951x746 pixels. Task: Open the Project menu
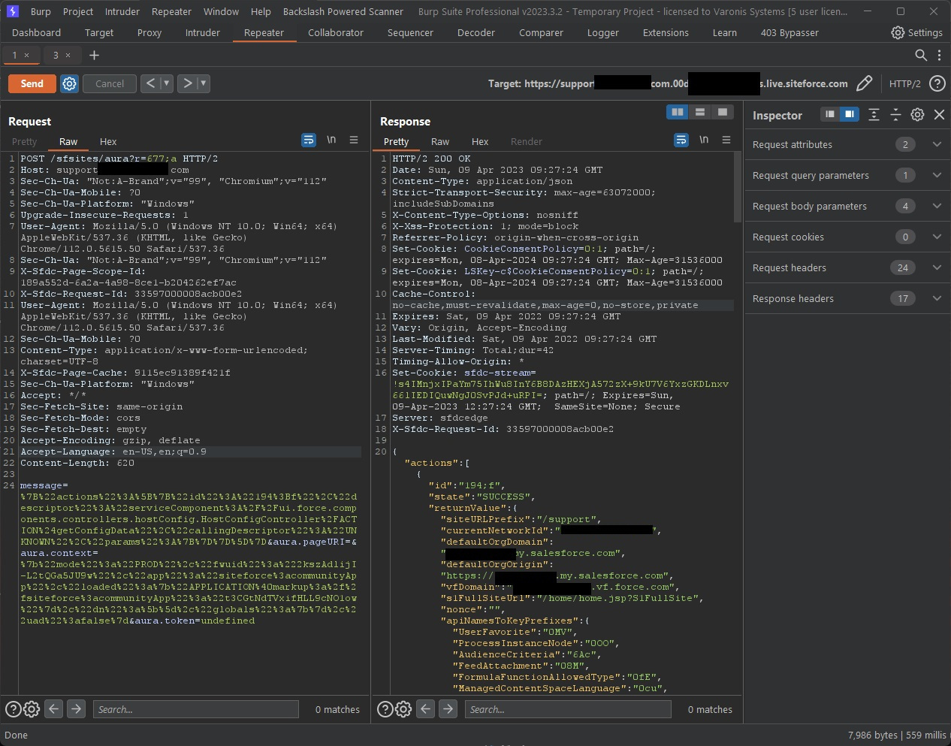[78, 11]
